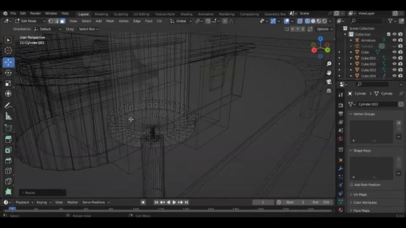Toggle X-Ray display mode

tap(300, 21)
